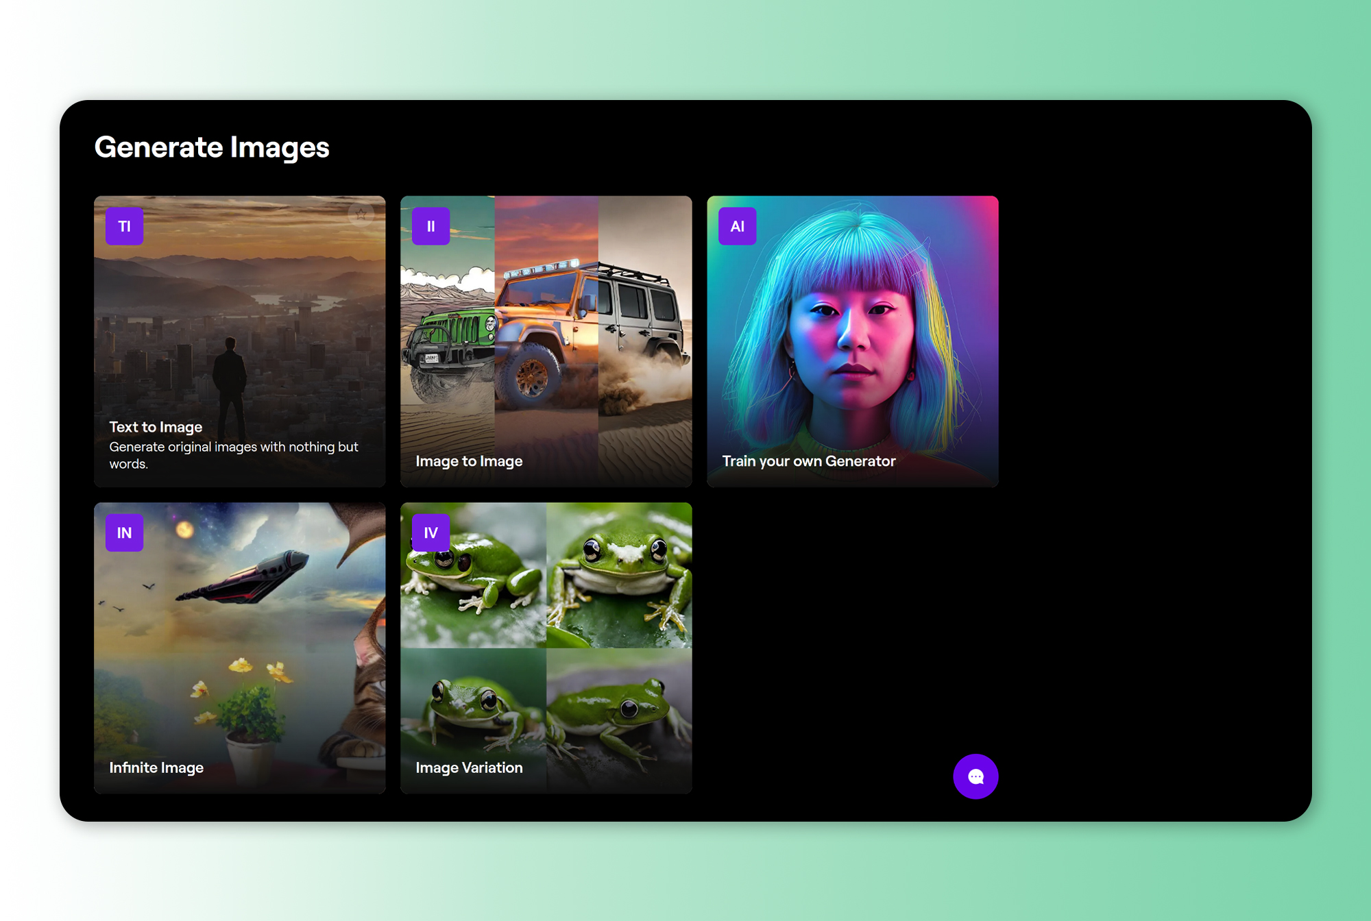1371x921 pixels.
Task: Open the Image to Image jeep card
Action: pyautogui.click(x=546, y=341)
